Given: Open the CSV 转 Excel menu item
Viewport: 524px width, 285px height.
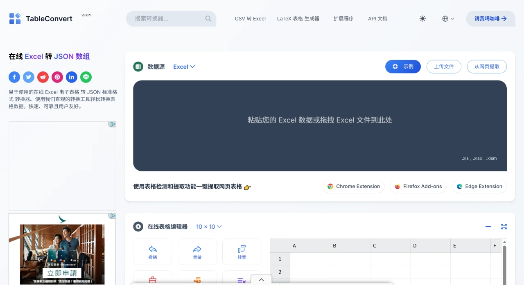Looking at the screenshot, I should pos(250,18).
